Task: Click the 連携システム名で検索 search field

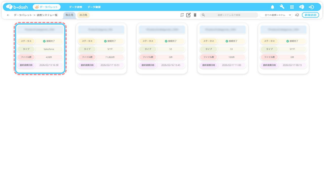Action: pos(229,15)
